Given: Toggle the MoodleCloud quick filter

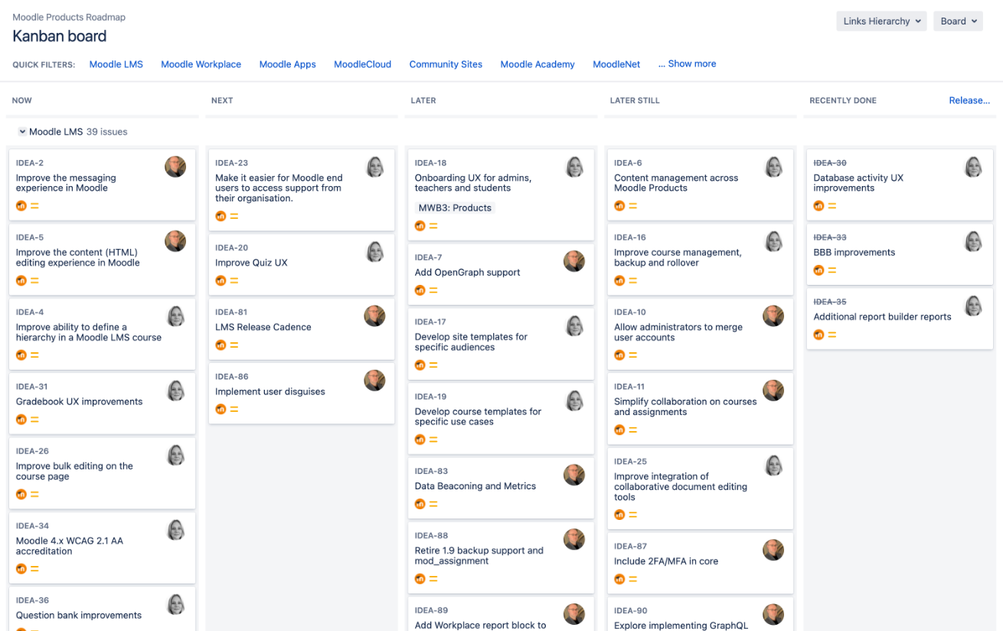Looking at the screenshot, I should [x=363, y=64].
